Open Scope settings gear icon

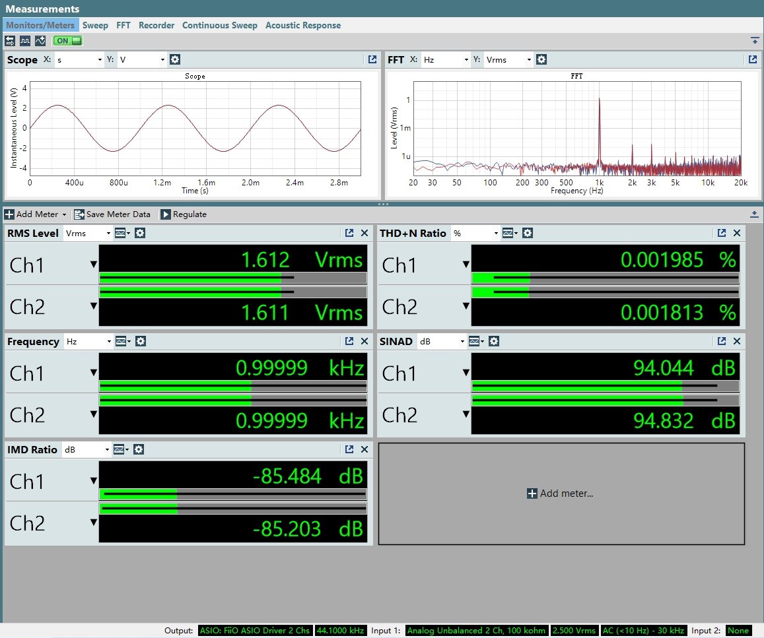pos(175,59)
